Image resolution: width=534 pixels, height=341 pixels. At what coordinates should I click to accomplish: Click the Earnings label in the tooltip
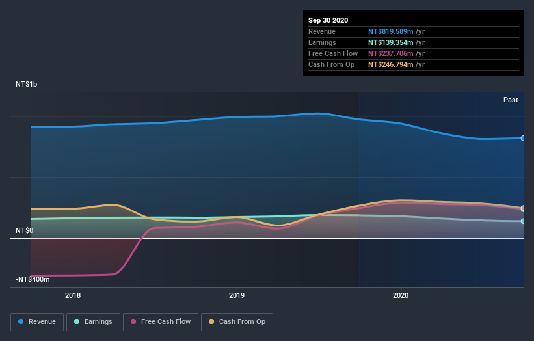(x=322, y=42)
